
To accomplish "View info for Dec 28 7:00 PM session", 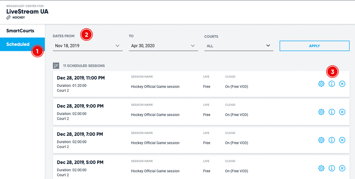I will (x=332, y=140).
